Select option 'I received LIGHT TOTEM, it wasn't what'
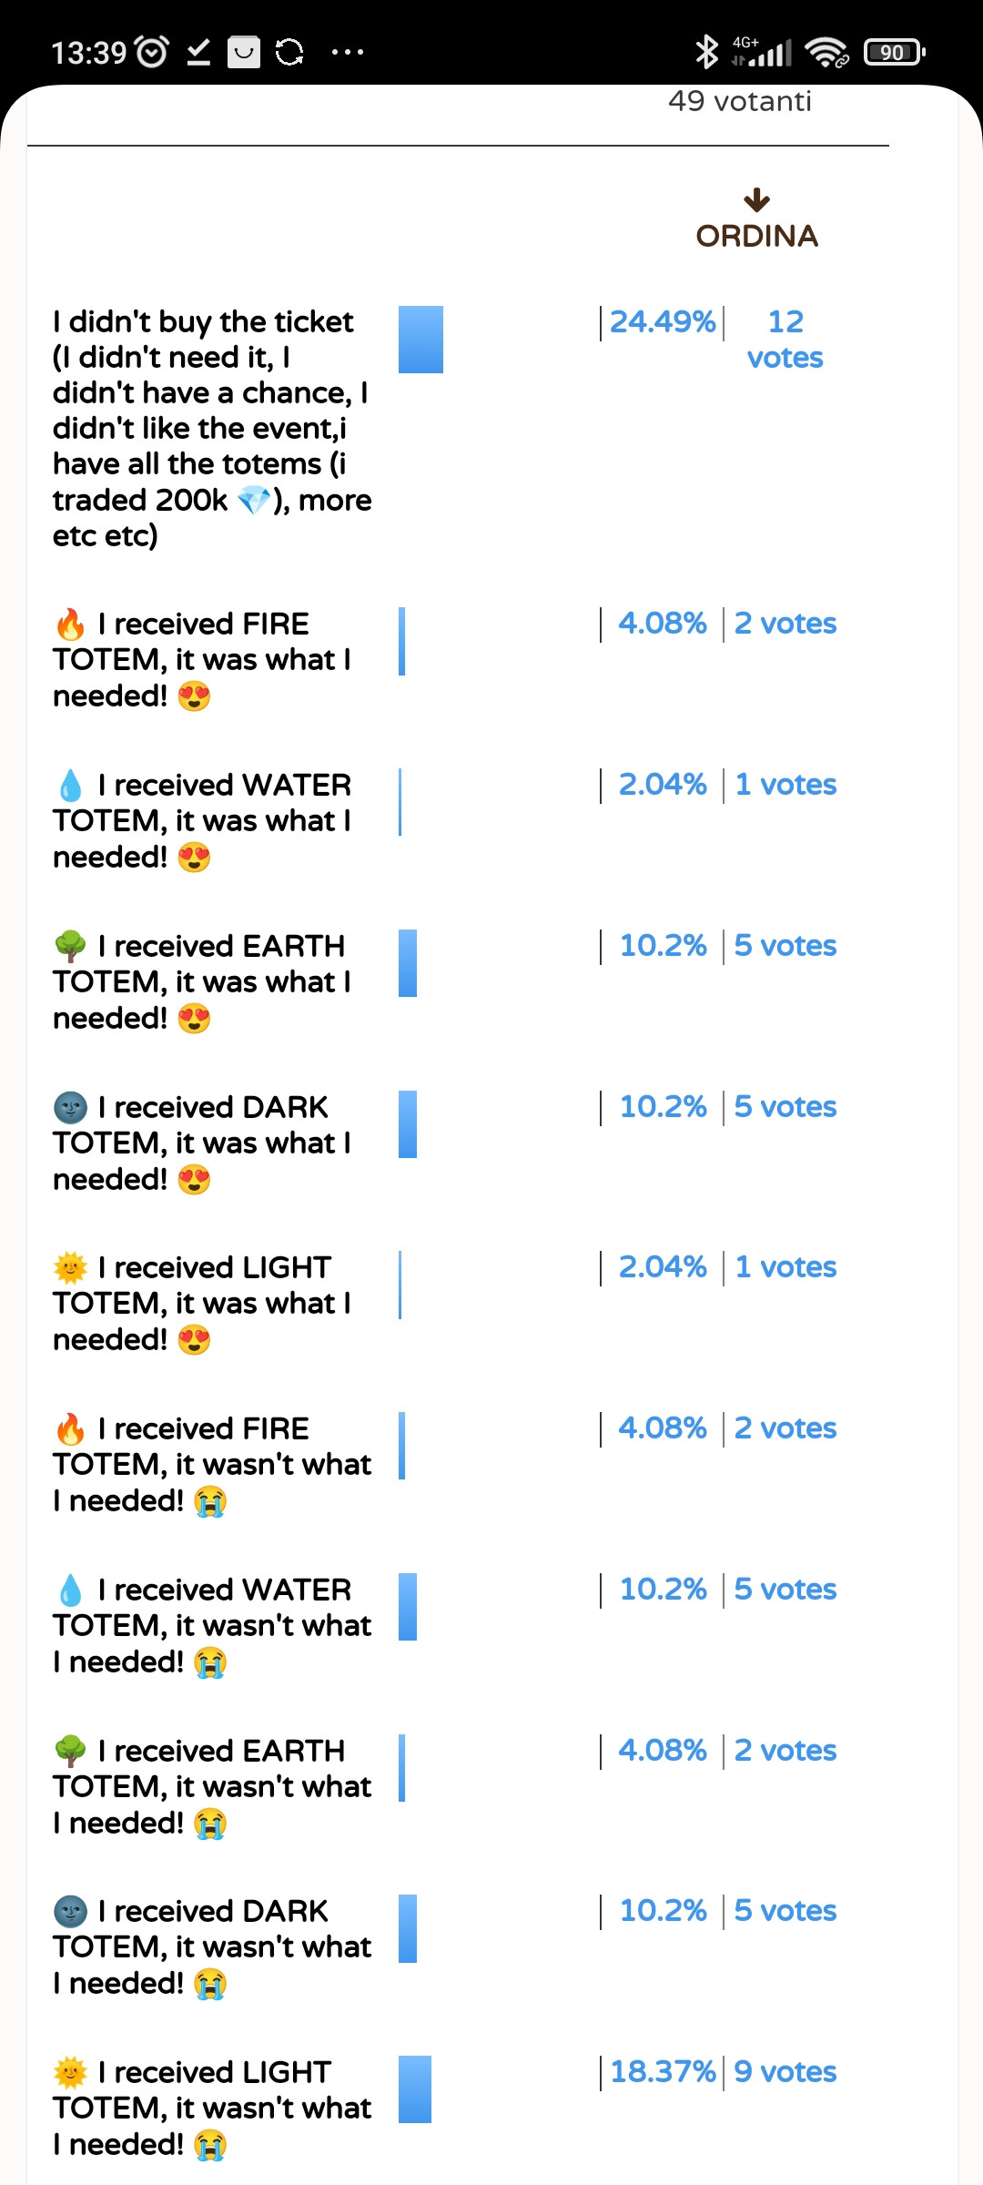This screenshot has width=983, height=2185. pyautogui.click(x=212, y=2109)
